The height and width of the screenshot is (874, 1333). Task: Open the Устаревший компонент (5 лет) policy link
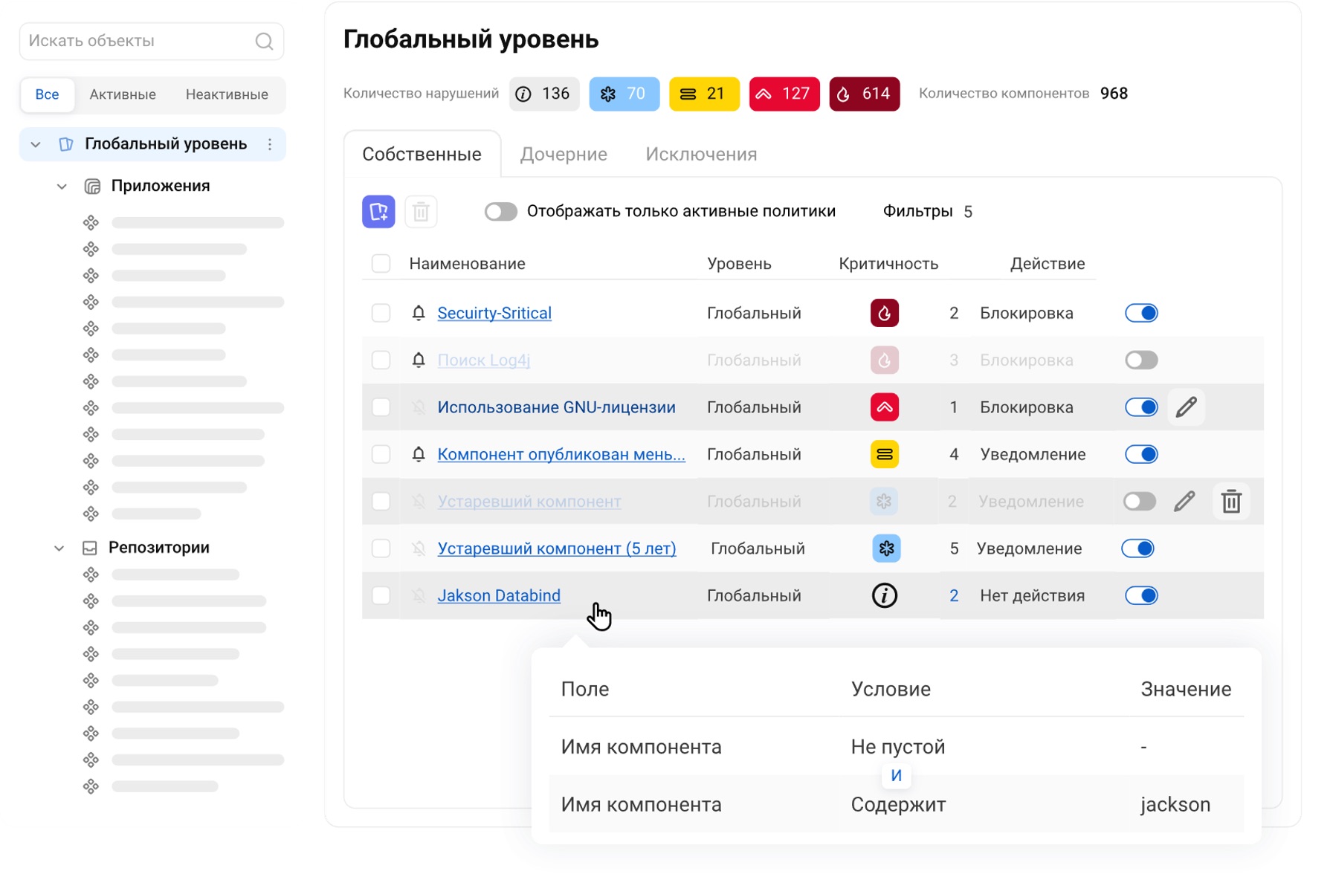pyautogui.click(x=556, y=548)
